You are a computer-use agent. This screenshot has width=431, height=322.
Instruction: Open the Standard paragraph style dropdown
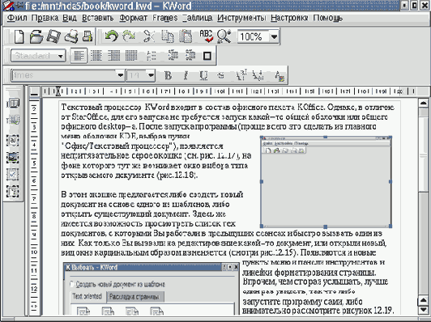coord(61,57)
